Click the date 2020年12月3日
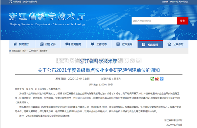 [x=174, y=125]
